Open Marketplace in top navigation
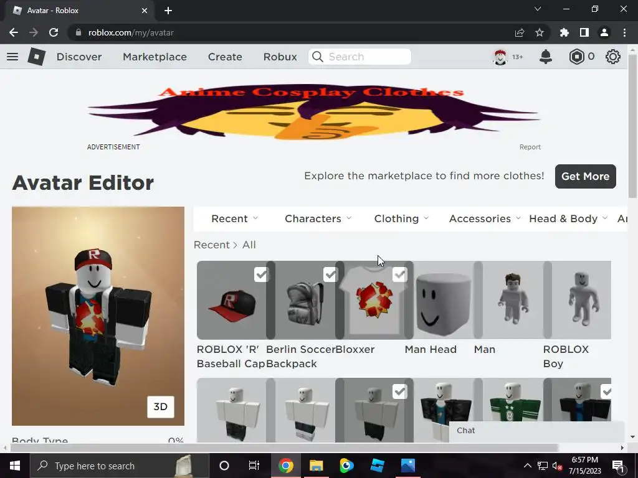 [x=155, y=57]
